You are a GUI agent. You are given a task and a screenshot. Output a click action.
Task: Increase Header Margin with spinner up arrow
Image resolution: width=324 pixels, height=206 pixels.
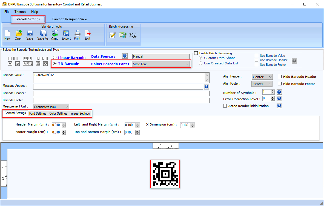[64, 124]
